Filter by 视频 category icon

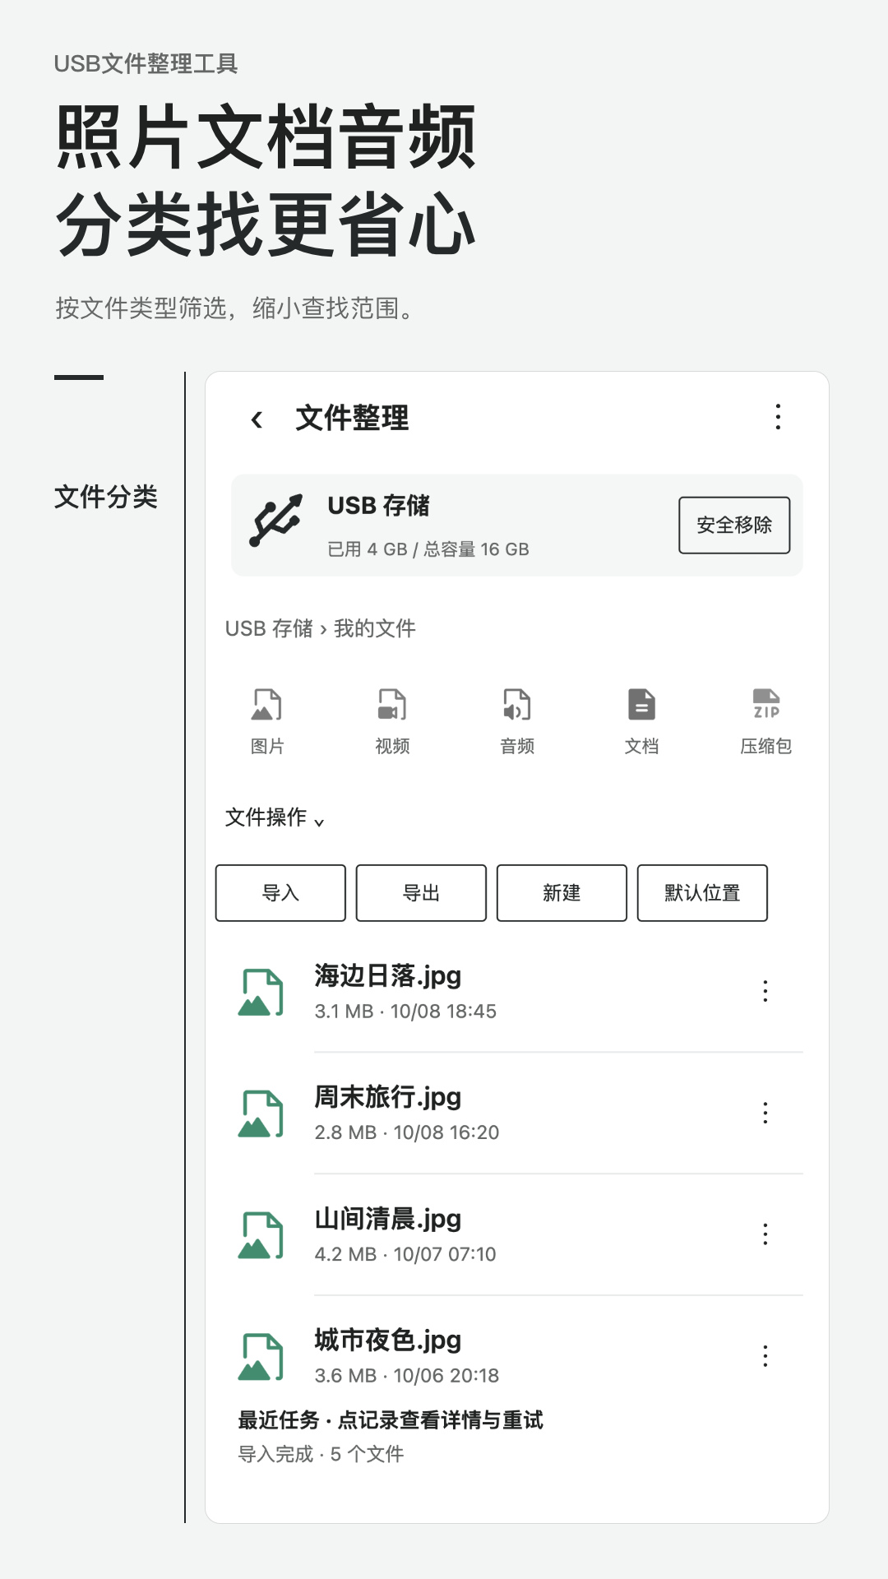(x=392, y=705)
